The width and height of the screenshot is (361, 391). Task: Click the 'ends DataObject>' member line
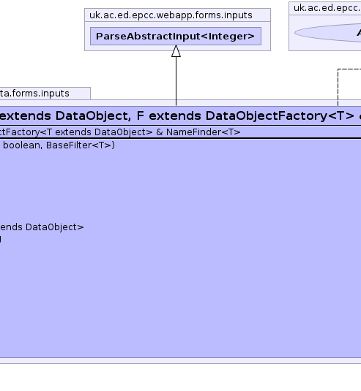click(42, 227)
